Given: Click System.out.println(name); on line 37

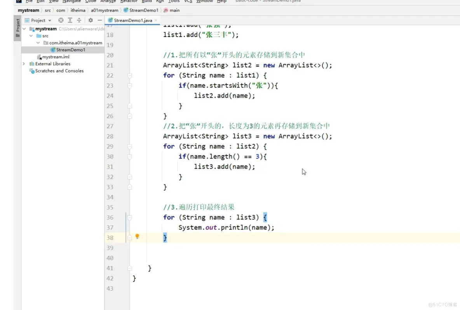Looking at the screenshot, I should pos(226,228).
